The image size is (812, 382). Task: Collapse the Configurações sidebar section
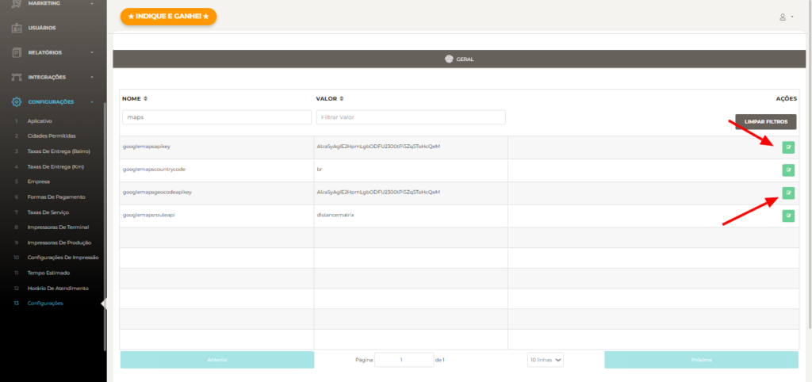pos(92,101)
